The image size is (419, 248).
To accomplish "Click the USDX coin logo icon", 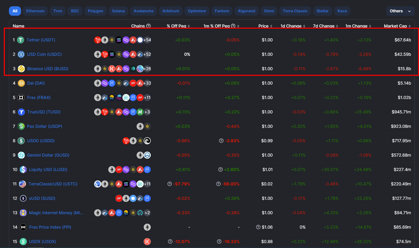I will pos(23,242).
